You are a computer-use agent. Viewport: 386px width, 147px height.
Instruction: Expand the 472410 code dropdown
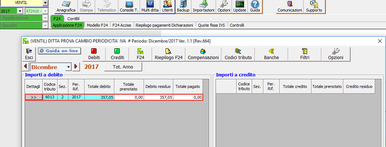tap(45, 11)
